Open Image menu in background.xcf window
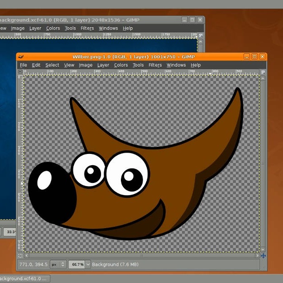 (18, 29)
